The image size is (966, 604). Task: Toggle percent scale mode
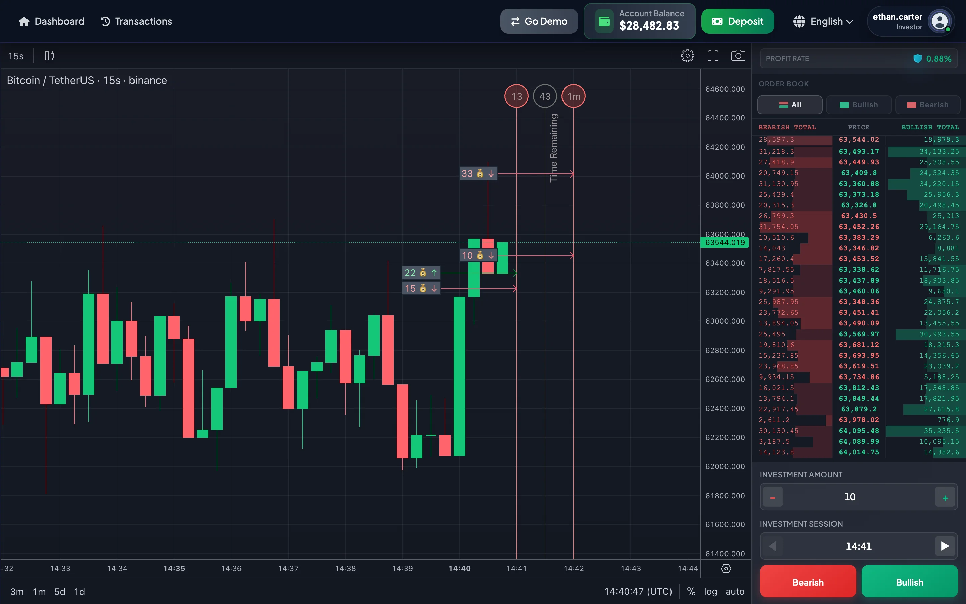pyautogui.click(x=691, y=592)
